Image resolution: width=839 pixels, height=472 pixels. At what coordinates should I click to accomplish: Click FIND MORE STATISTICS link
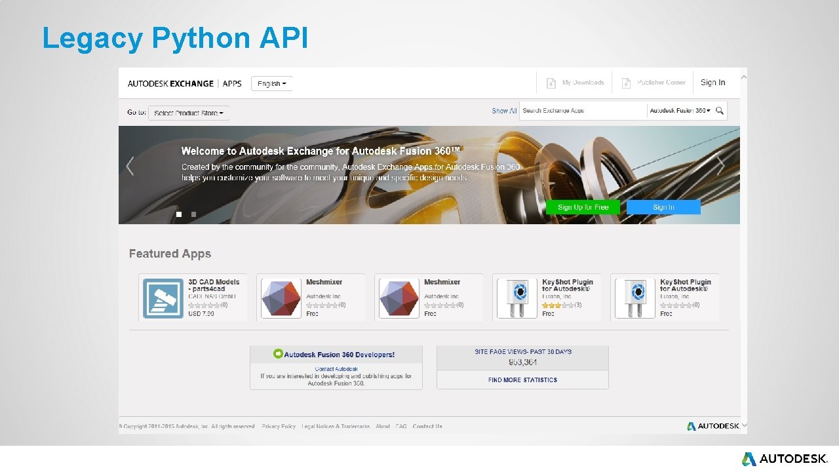point(522,380)
